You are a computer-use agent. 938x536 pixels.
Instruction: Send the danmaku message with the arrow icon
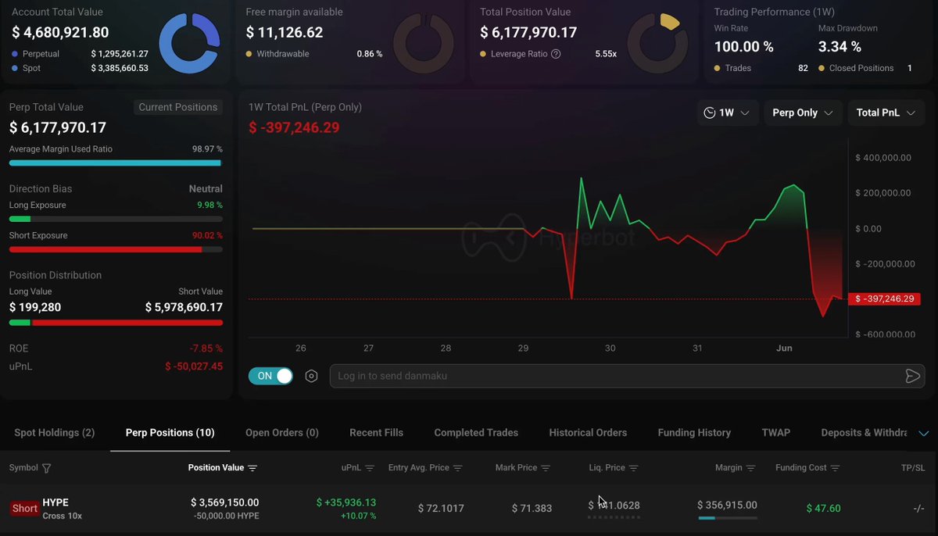pos(912,376)
